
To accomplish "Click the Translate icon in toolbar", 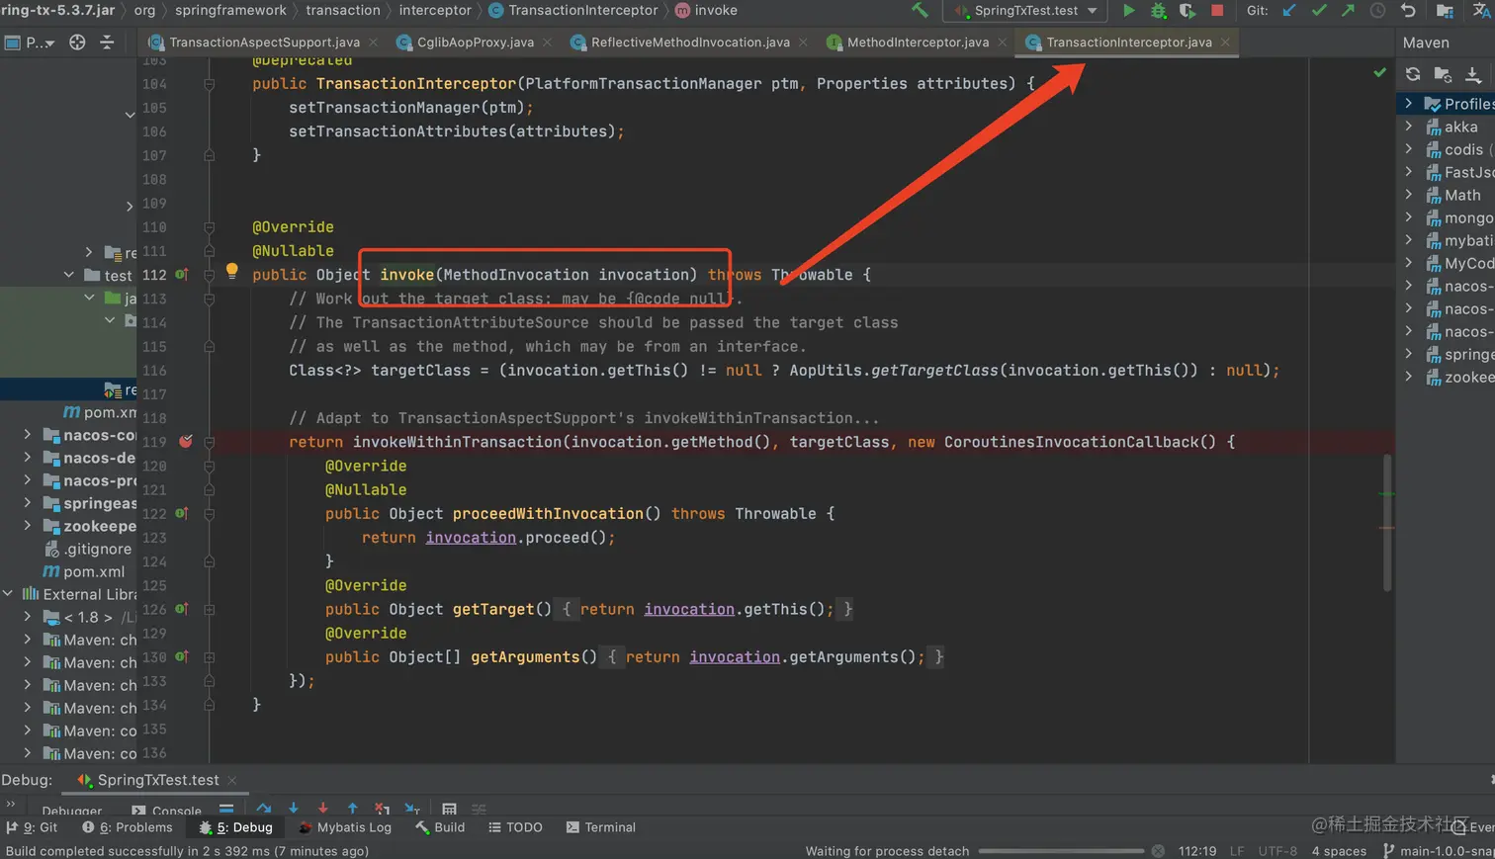I will tap(1481, 10).
